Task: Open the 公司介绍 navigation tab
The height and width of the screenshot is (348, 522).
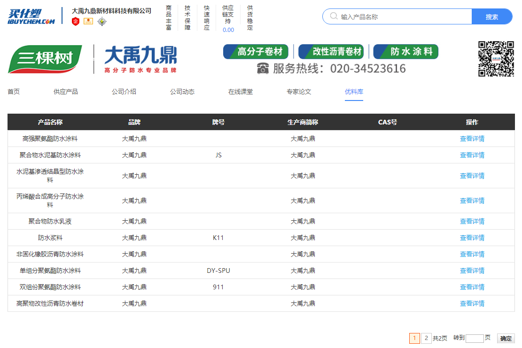Action: (x=124, y=92)
